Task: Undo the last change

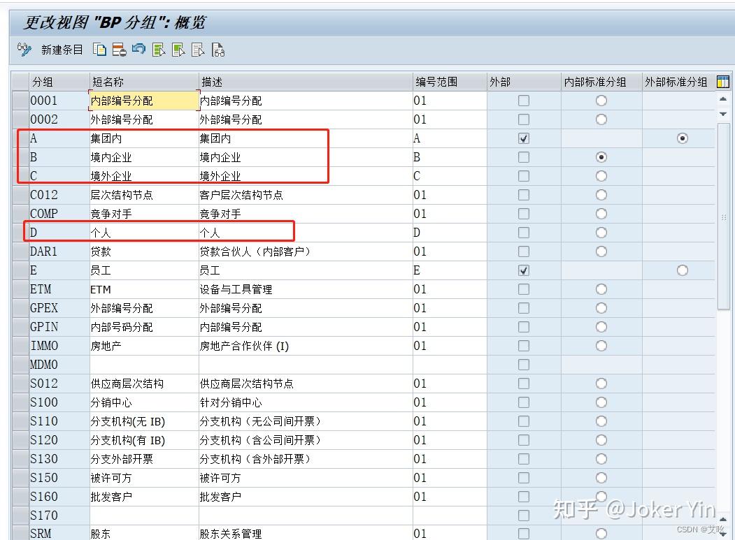Action: [138, 49]
